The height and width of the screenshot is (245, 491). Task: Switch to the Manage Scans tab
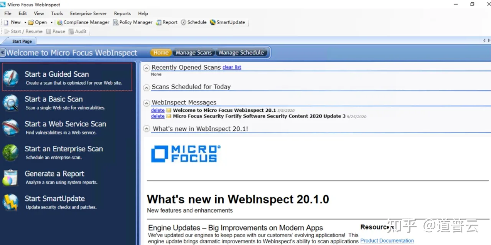(194, 53)
